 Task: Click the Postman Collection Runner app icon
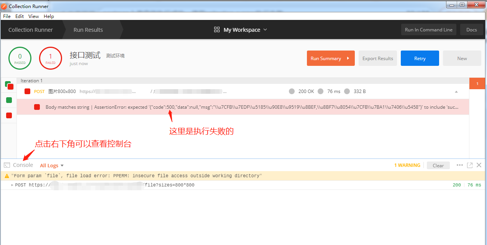pos(4,6)
